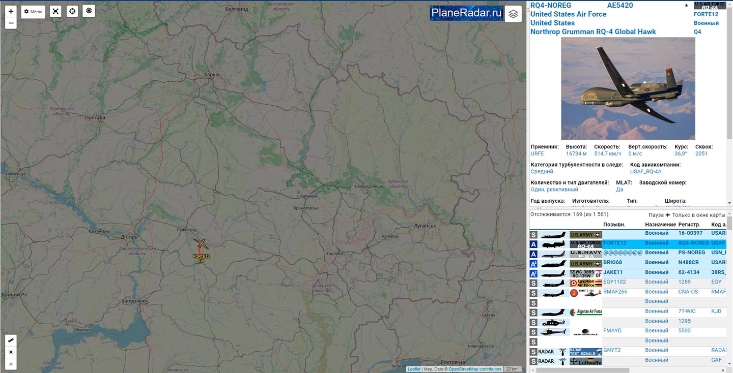Select the JAKE11 callsign
This screenshot has height=373, width=733.
point(612,272)
